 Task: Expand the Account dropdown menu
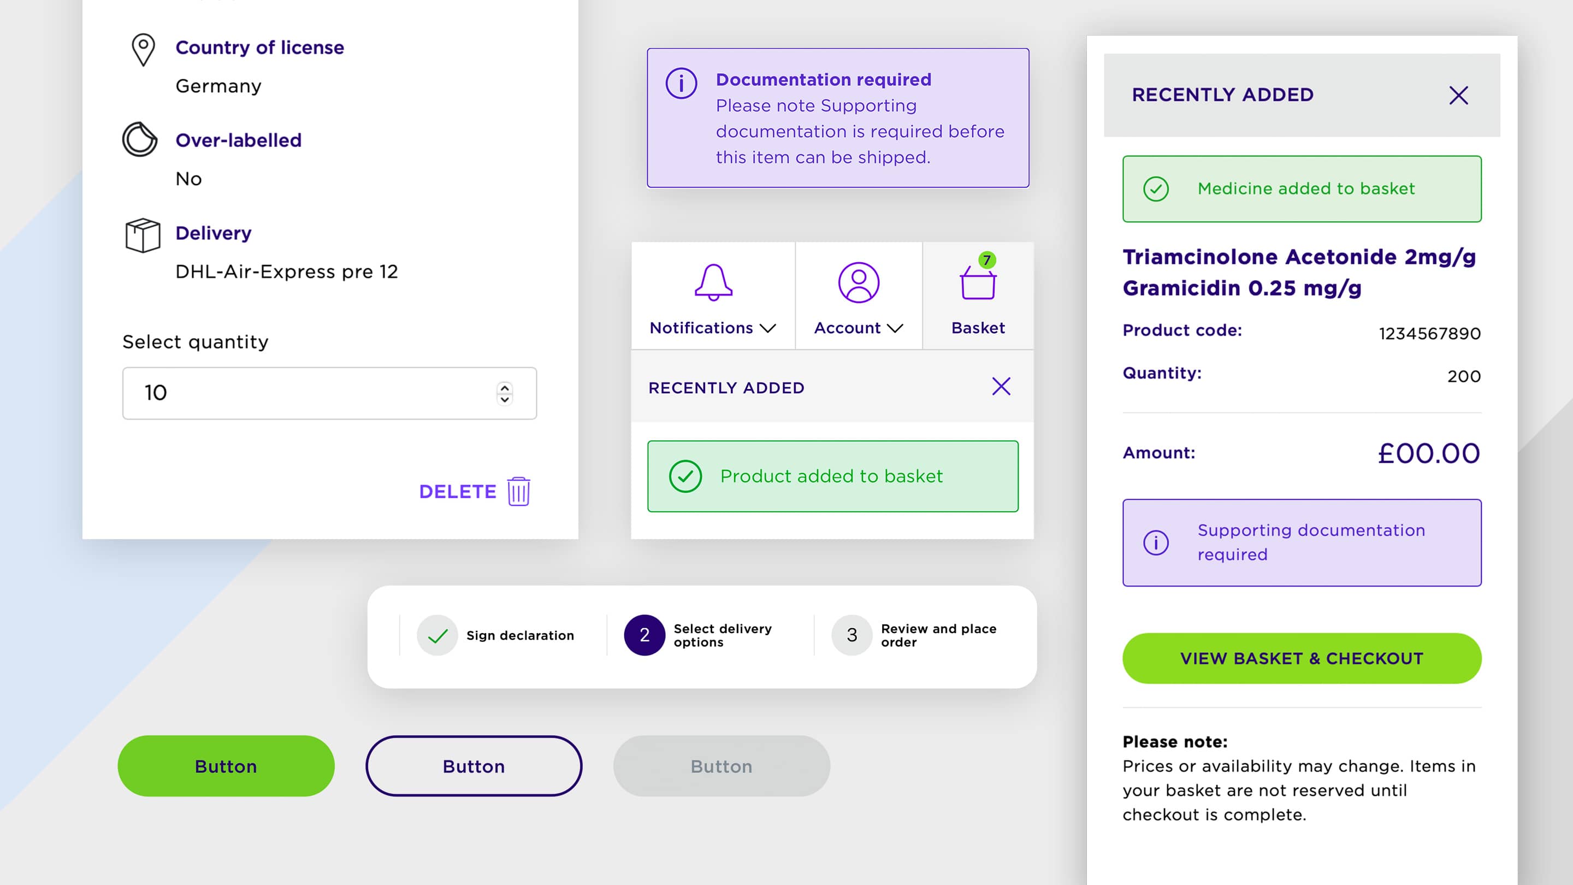point(895,328)
